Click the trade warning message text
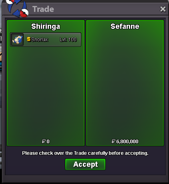Viewport: 169px width, 184px height. [x=85, y=153]
